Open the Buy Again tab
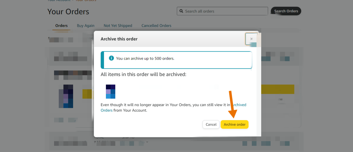 85,26
